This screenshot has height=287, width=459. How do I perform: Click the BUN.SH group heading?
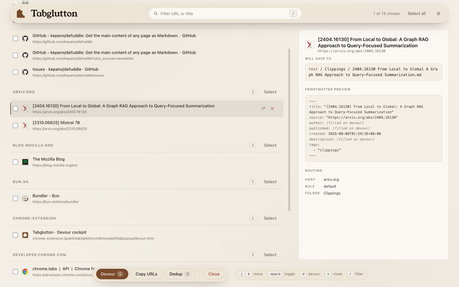(21, 182)
